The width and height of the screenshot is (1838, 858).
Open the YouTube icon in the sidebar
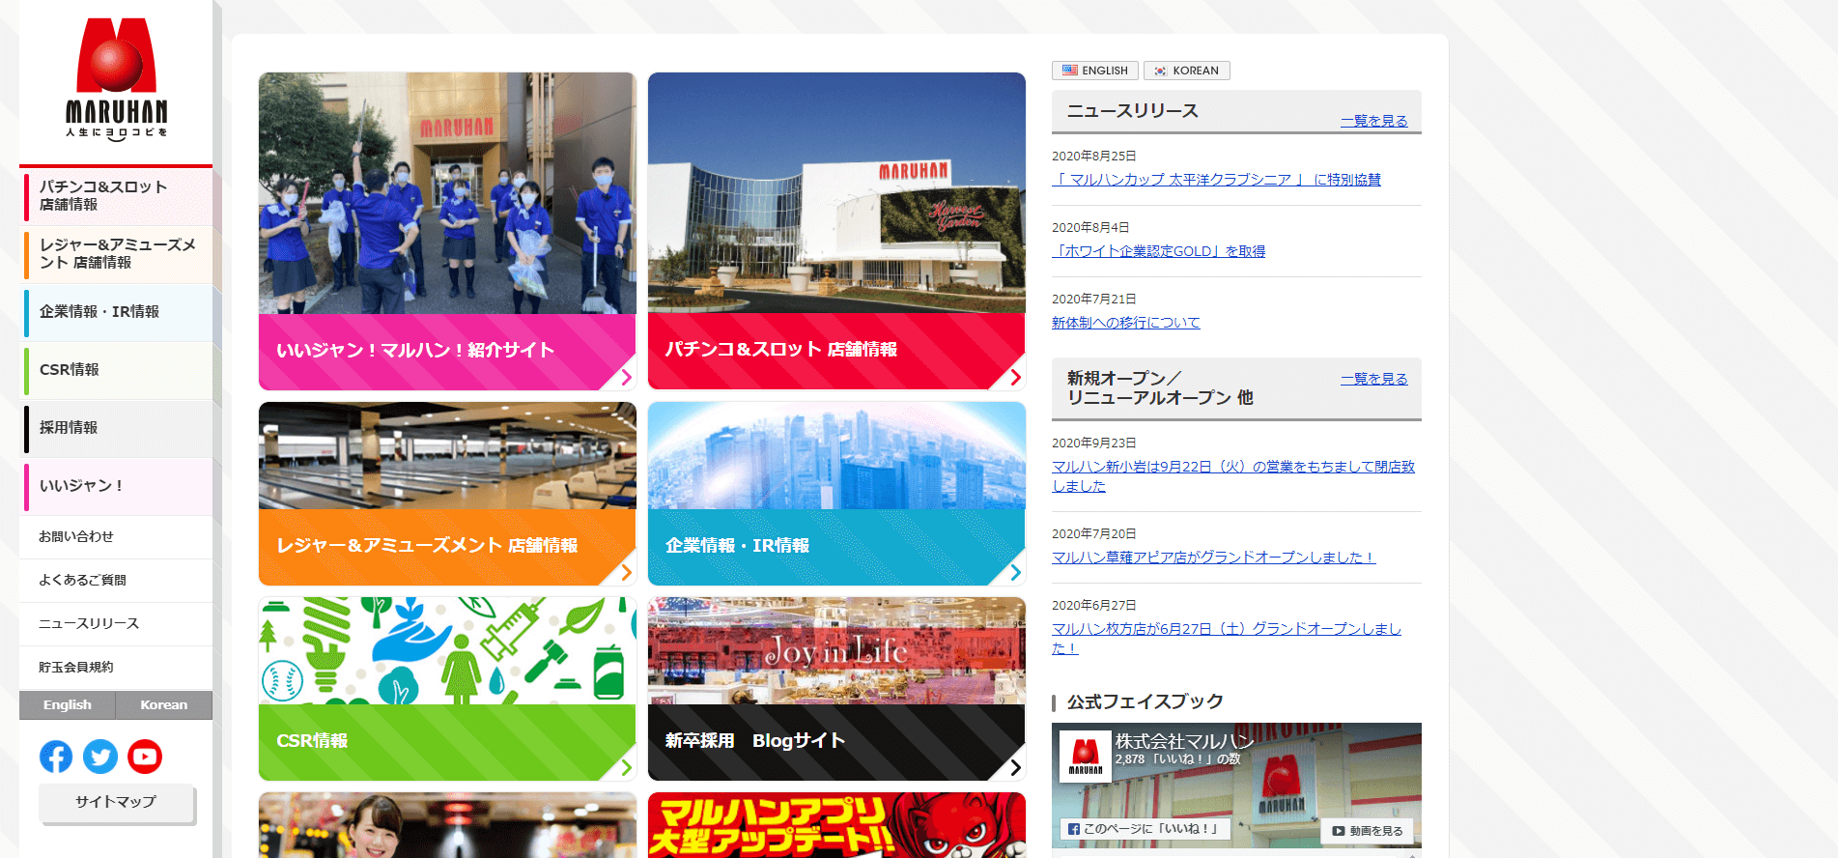[x=145, y=757]
